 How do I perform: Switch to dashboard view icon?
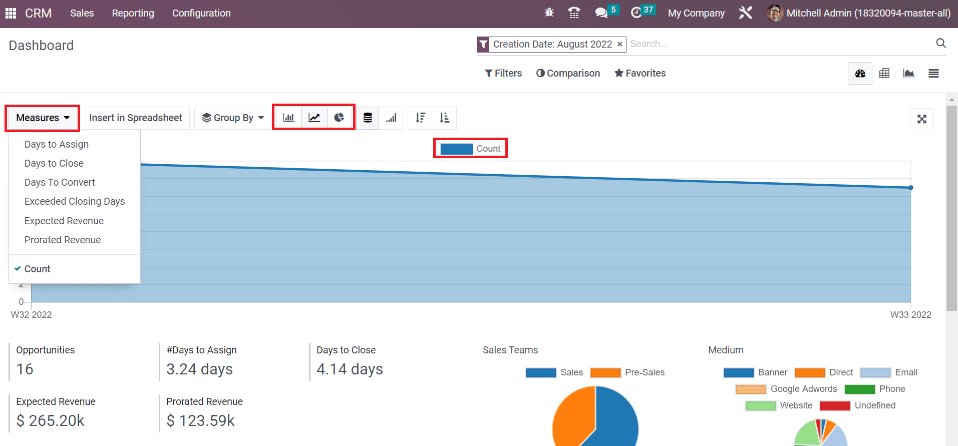click(x=860, y=74)
